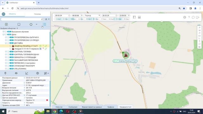Click the deselect-all square icon

coord(19,24)
